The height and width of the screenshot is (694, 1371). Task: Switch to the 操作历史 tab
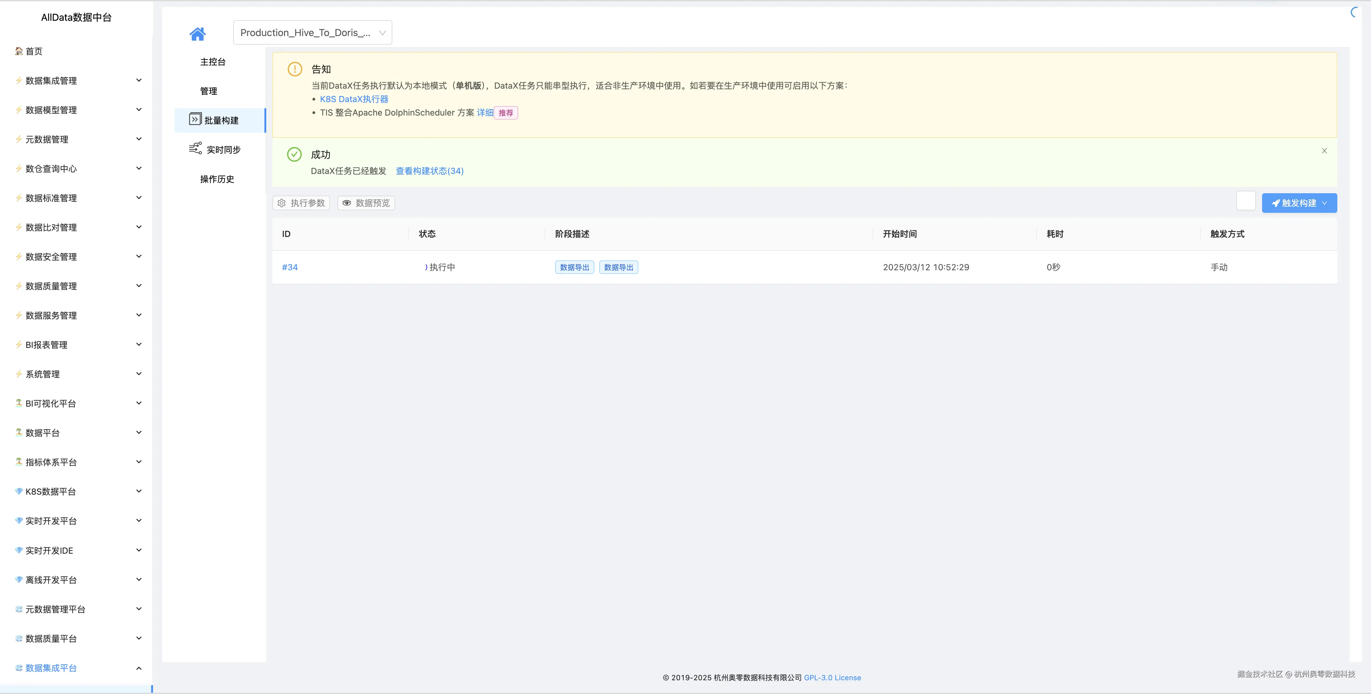[x=216, y=179]
